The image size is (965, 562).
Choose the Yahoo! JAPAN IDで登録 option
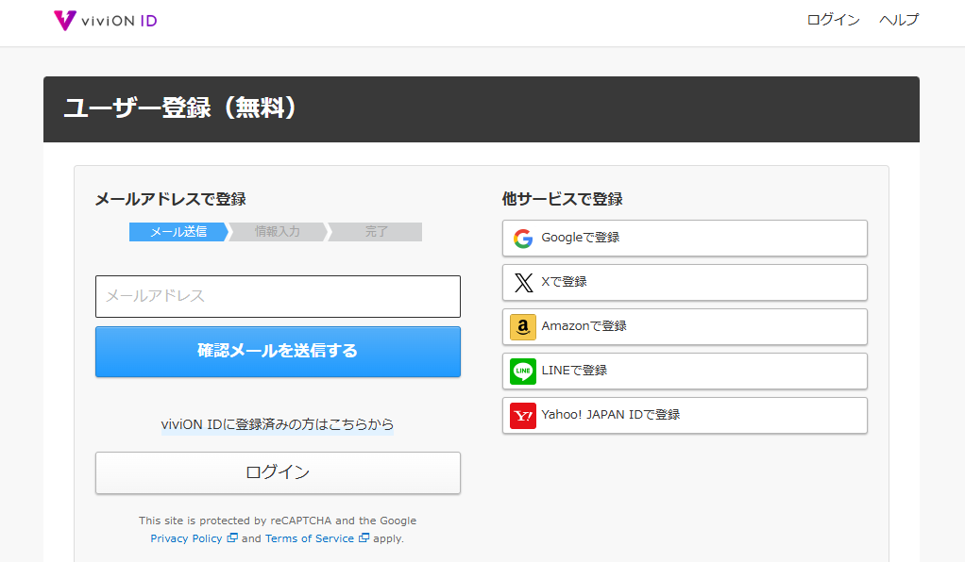pyautogui.click(x=685, y=416)
